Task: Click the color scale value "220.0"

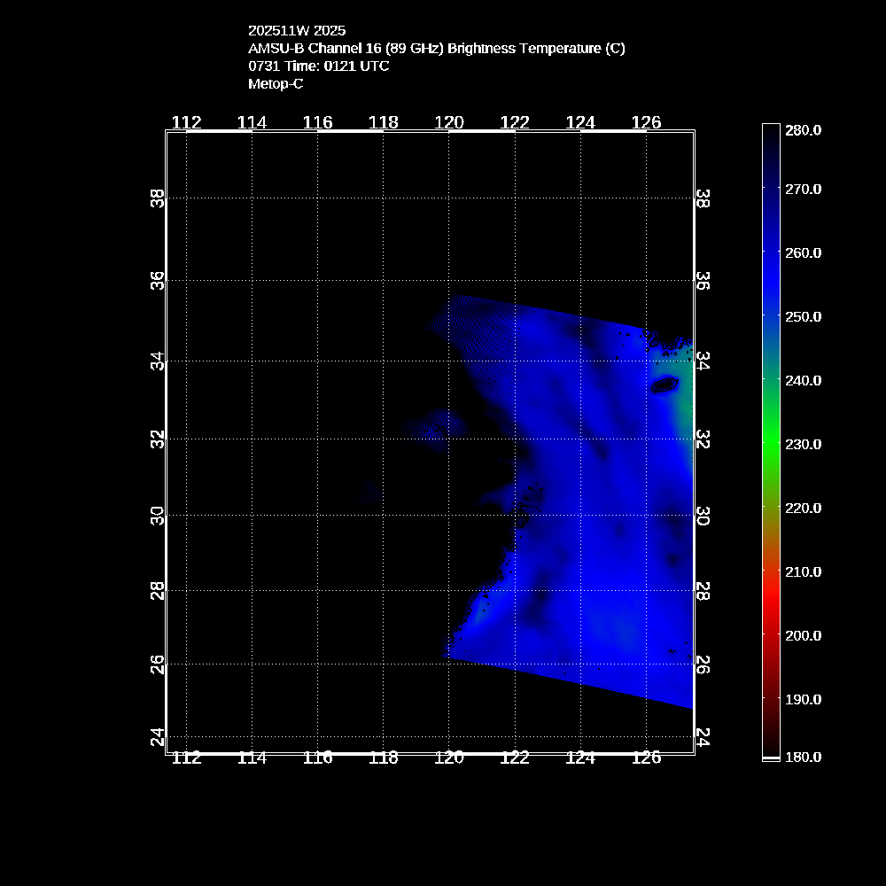Action: tap(803, 509)
